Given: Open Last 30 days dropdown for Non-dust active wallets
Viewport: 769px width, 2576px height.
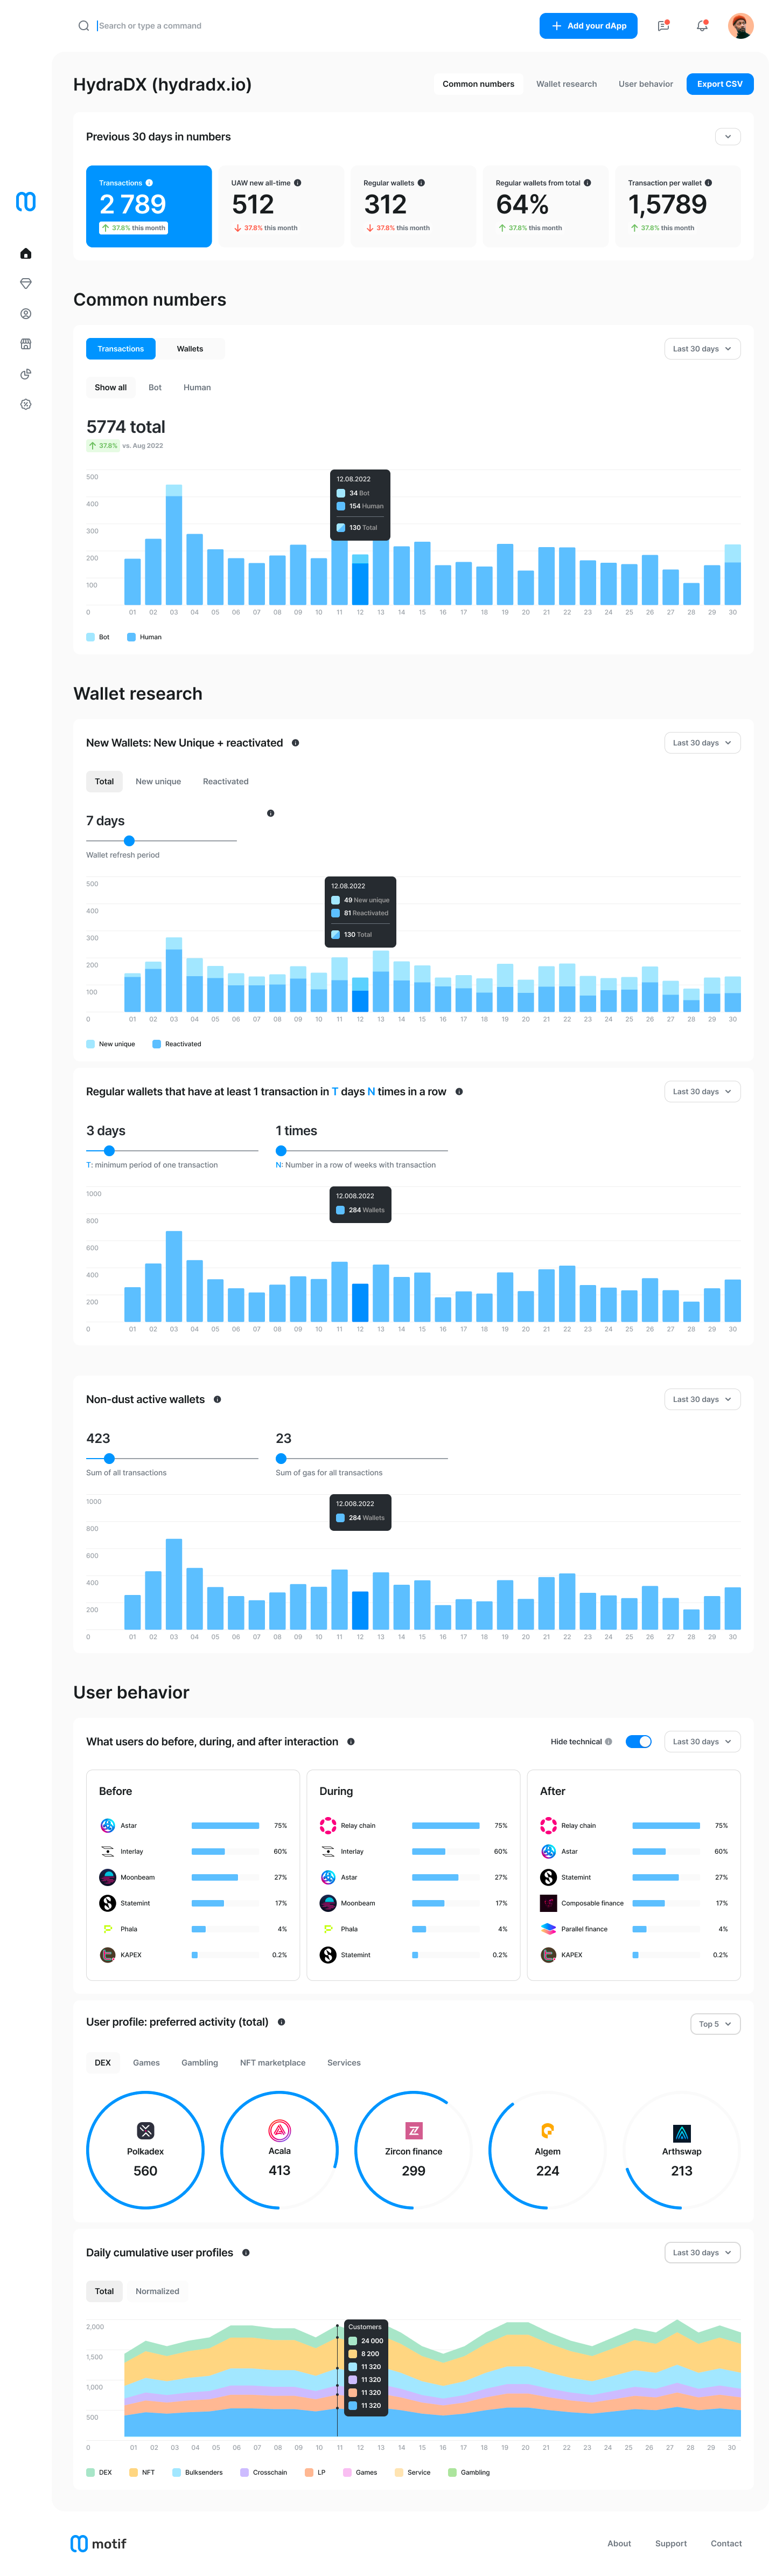Looking at the screenshot, I should click(702, 1399).
